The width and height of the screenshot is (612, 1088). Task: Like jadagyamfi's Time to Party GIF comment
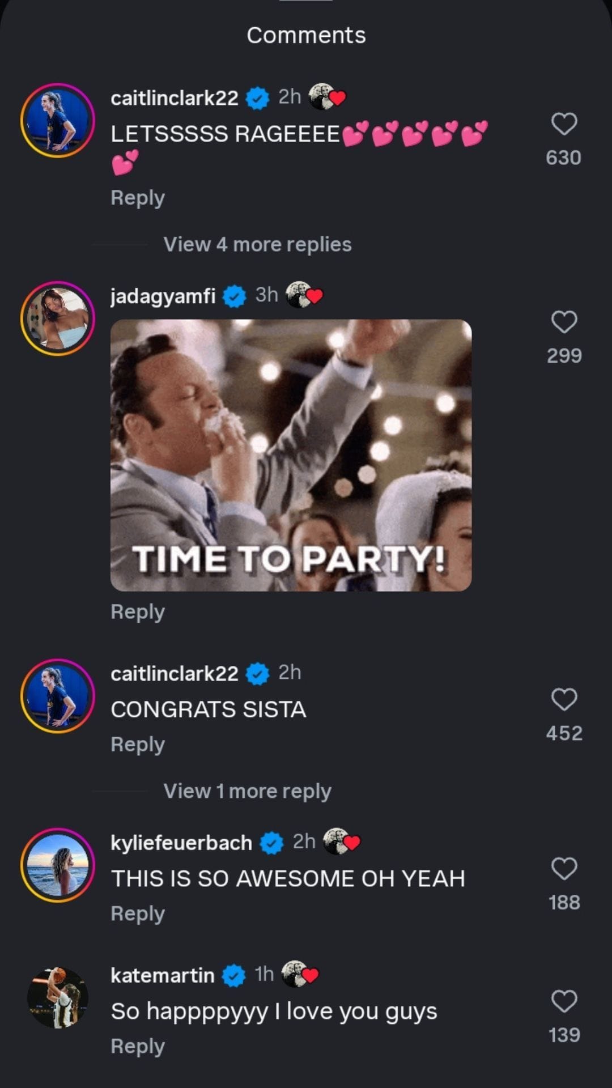click(x=564, y=322)
